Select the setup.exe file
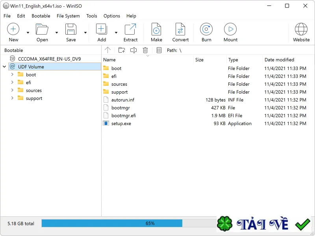This screenshot has width=315, height=236. pyautogui.click(x=121, y=124)
